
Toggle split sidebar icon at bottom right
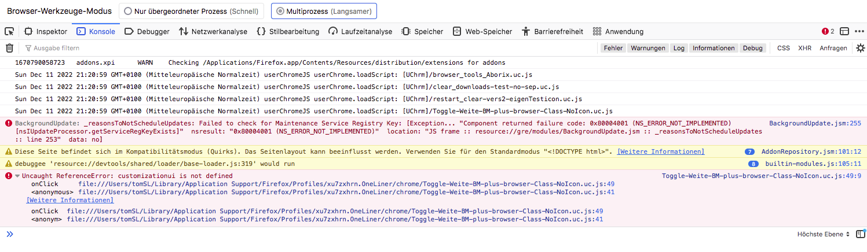tap(860, 234)
